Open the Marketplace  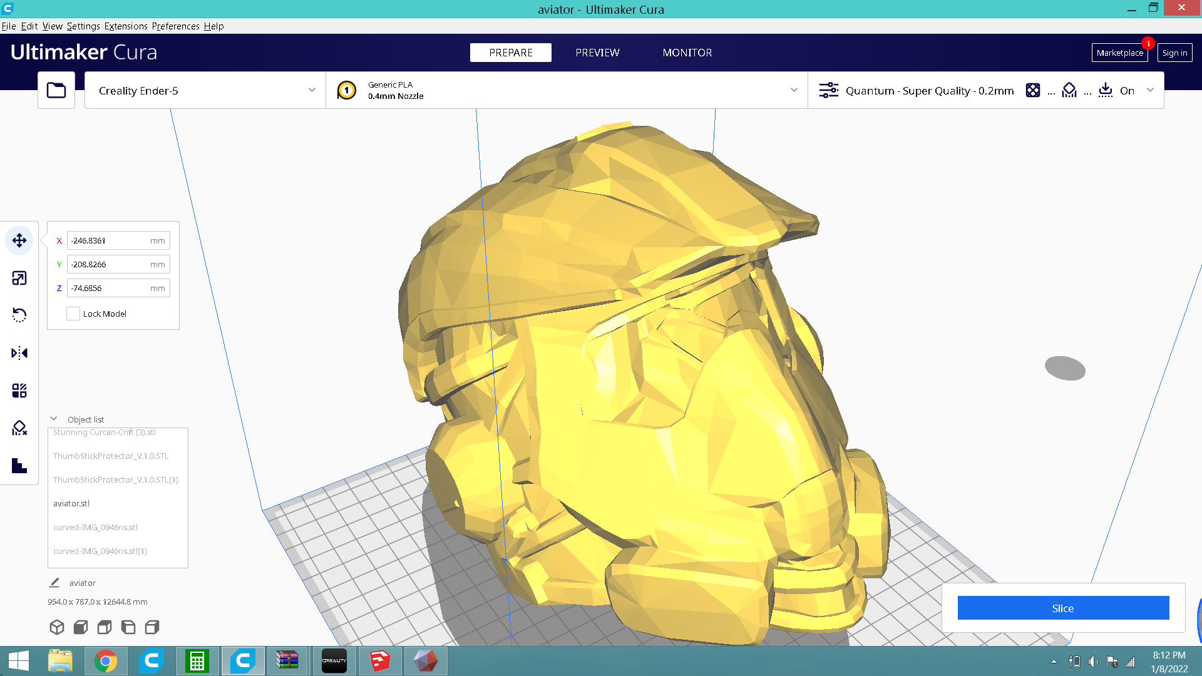click(1119, 53)
